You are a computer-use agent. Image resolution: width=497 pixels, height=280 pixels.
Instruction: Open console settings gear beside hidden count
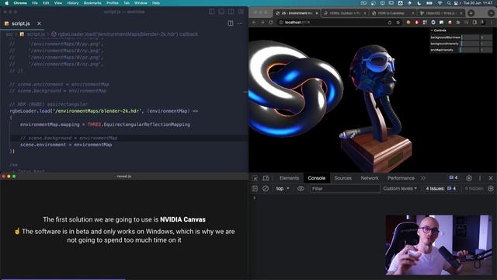point(491,188)
